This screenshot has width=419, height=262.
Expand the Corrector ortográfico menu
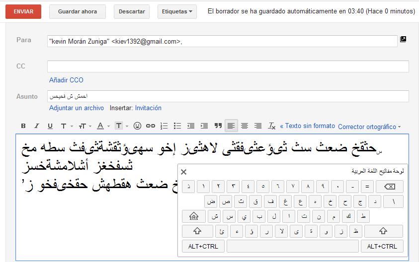[369, 127]
